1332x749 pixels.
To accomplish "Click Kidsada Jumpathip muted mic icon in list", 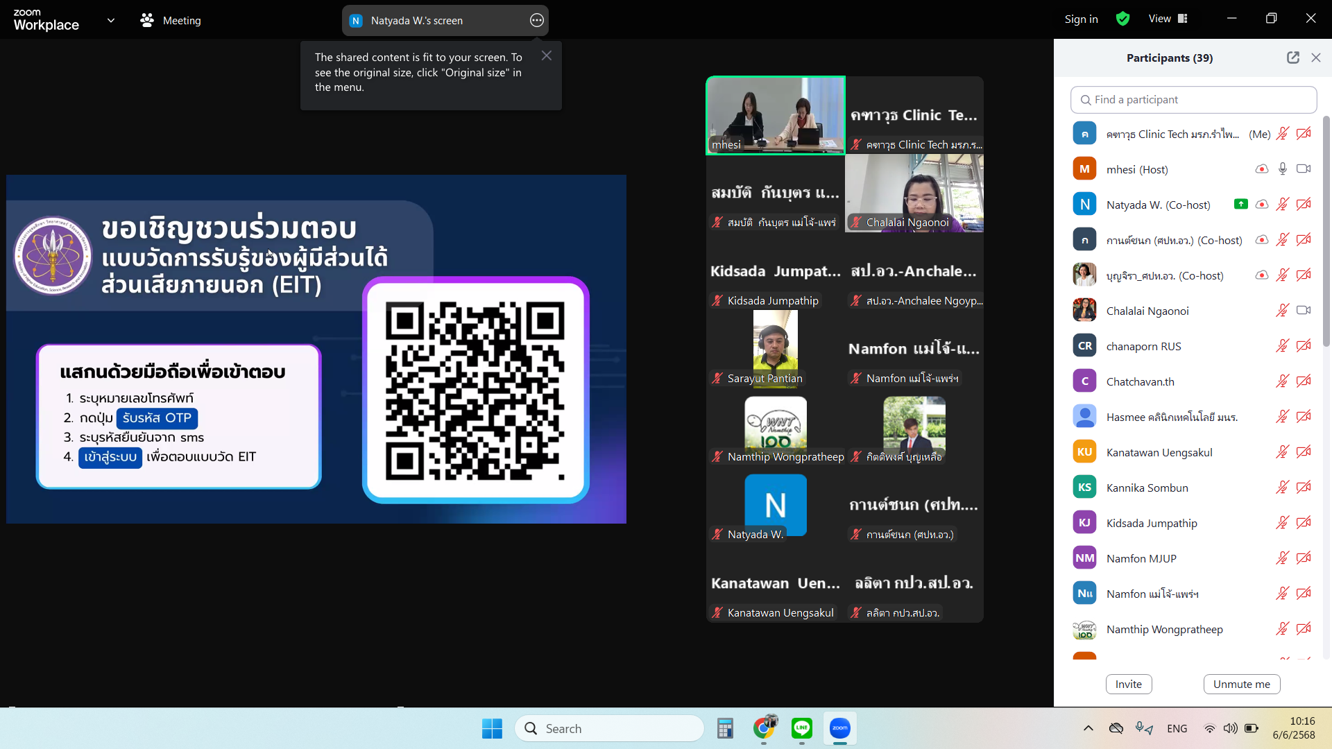I will pyautogui.click(x=1283, y=522).
